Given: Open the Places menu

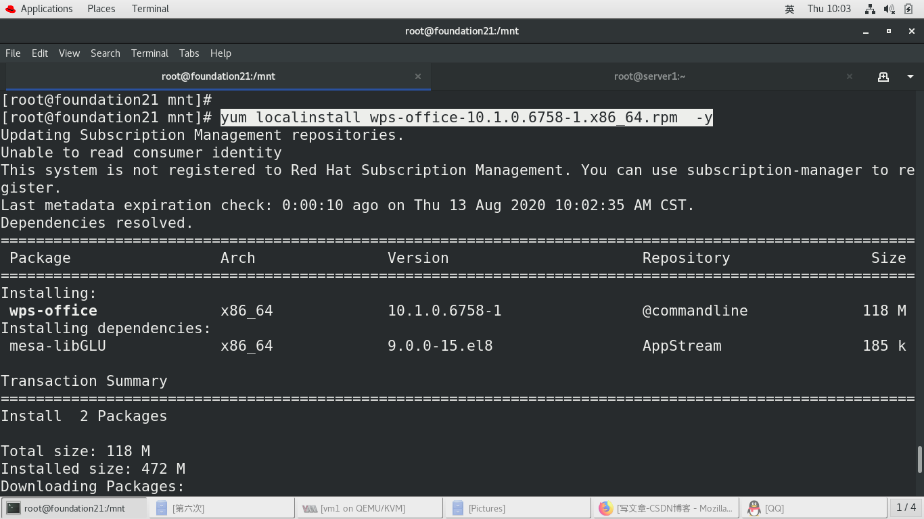Looking at the screenshot, I should coord(101,9).
